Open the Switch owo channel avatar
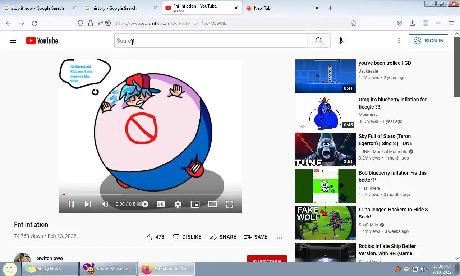The height and width of the screenshot is (276, 460). [x=23, y=257]
